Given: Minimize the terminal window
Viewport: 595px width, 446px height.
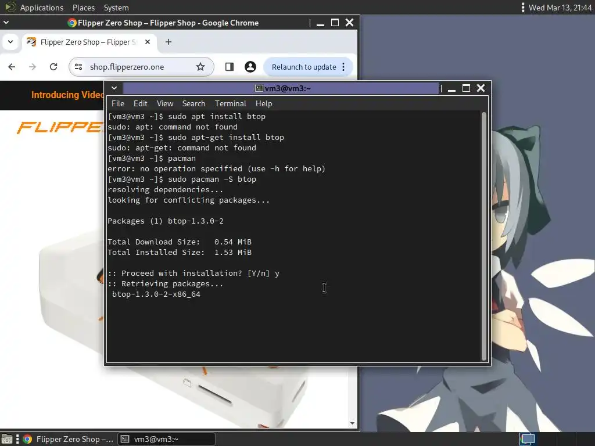Looking at the screenshot, I should pos(451,88).
